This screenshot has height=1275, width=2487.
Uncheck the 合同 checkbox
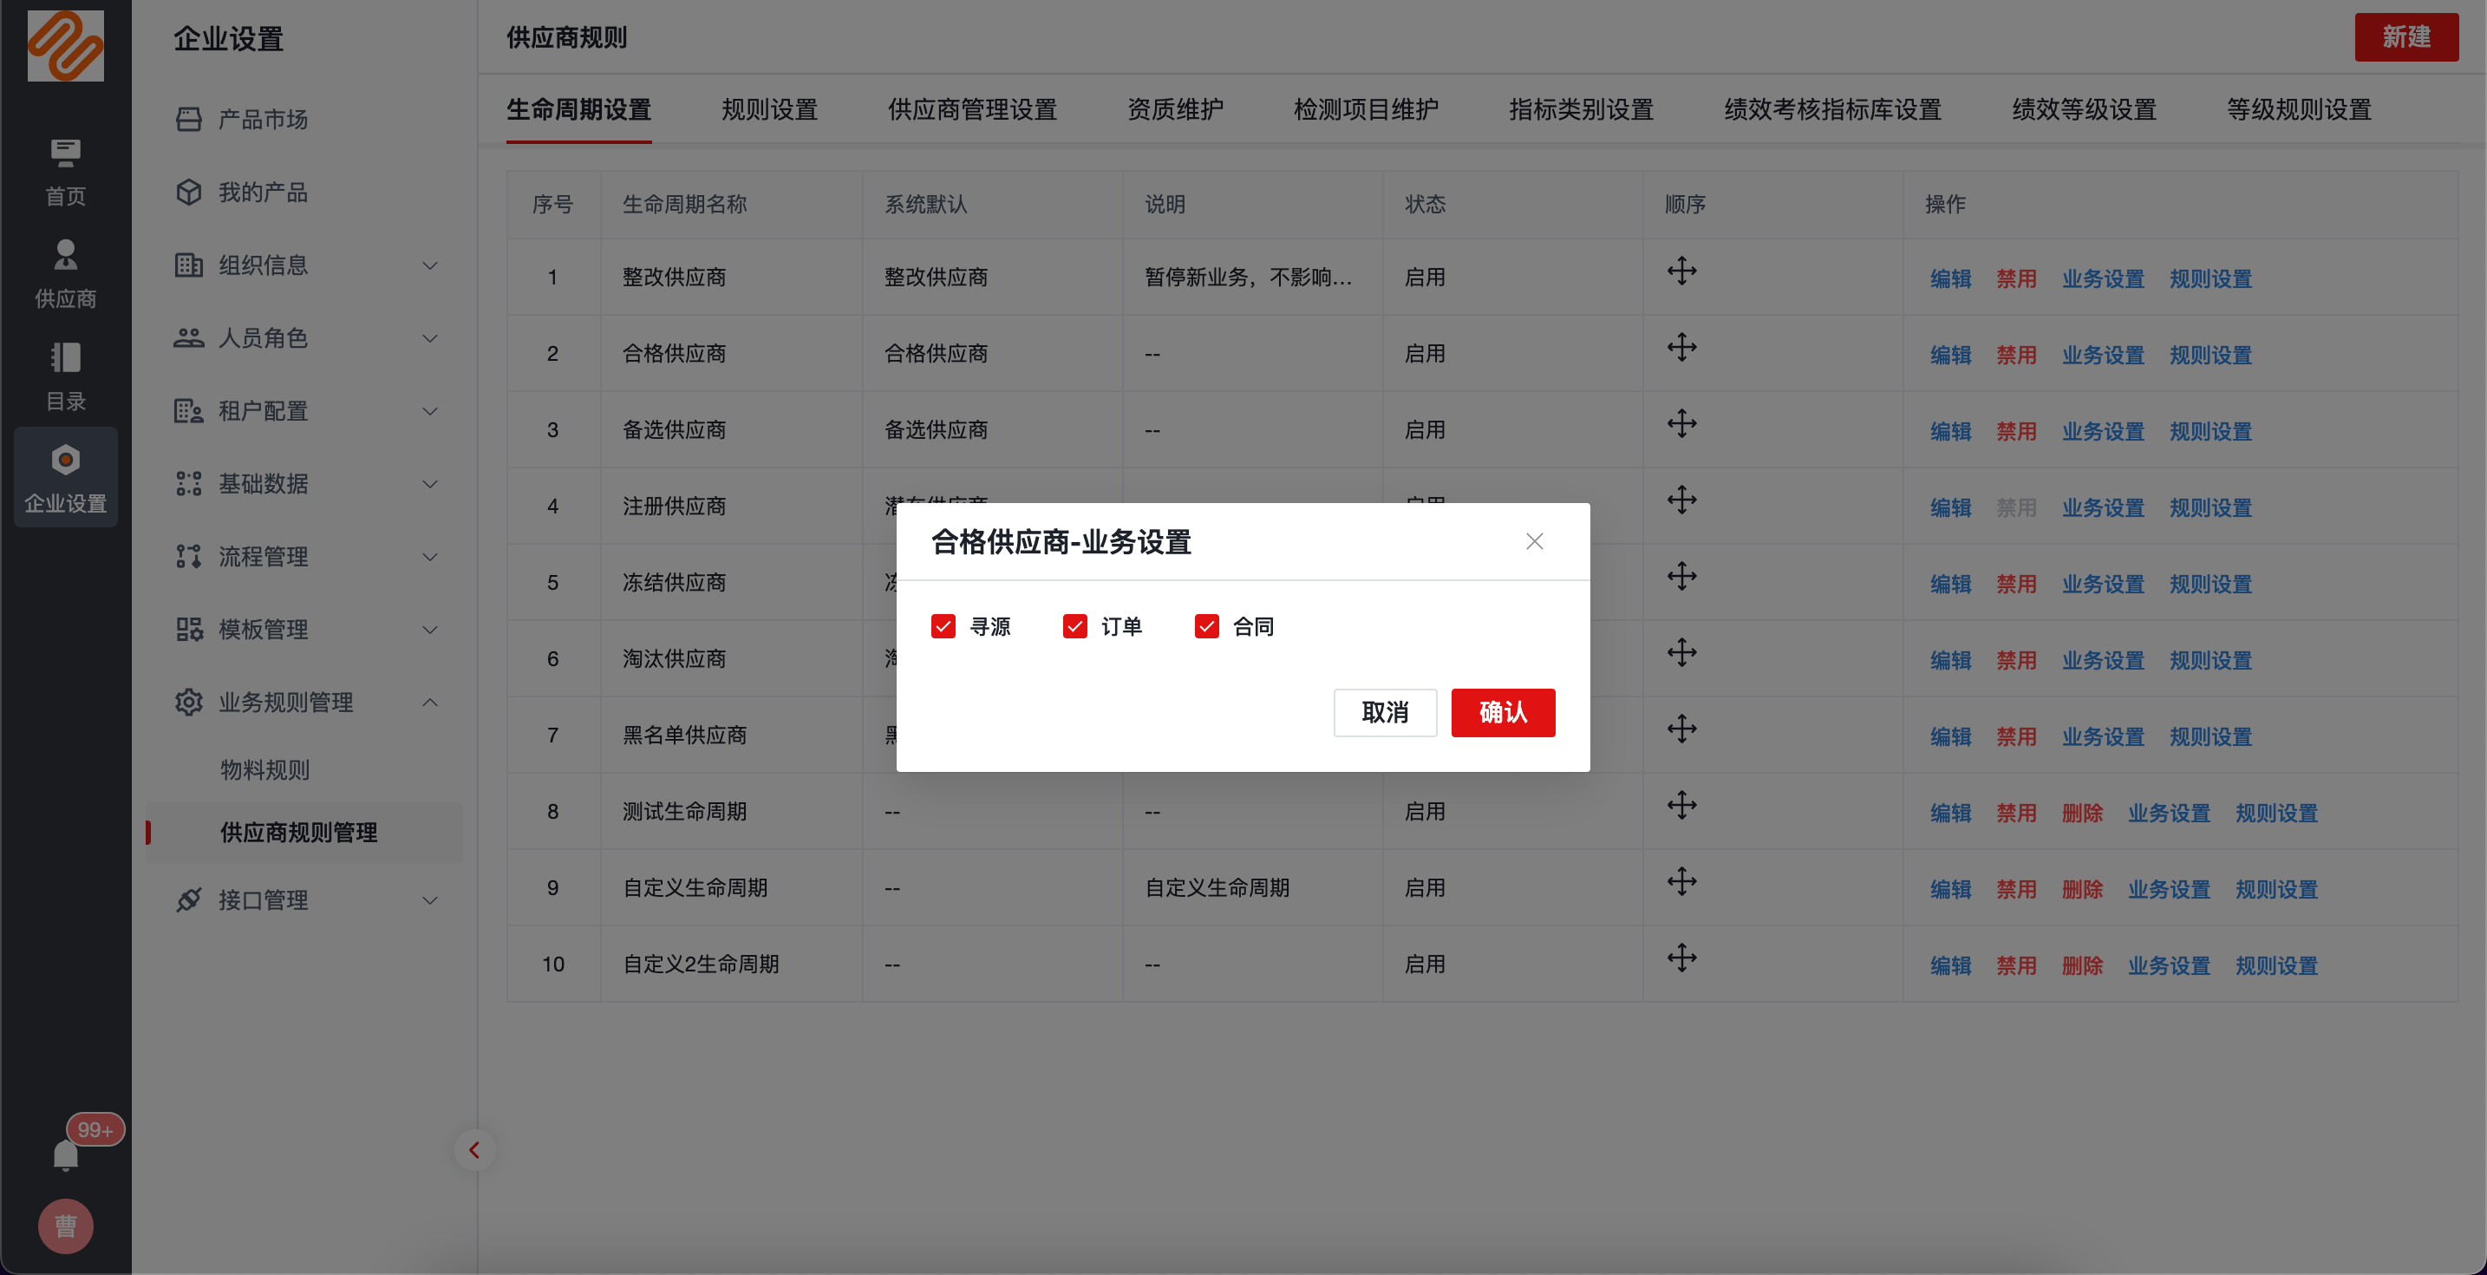1207,627
